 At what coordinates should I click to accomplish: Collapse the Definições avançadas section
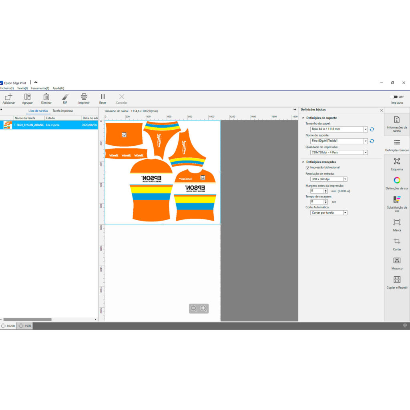pos(303,162)
